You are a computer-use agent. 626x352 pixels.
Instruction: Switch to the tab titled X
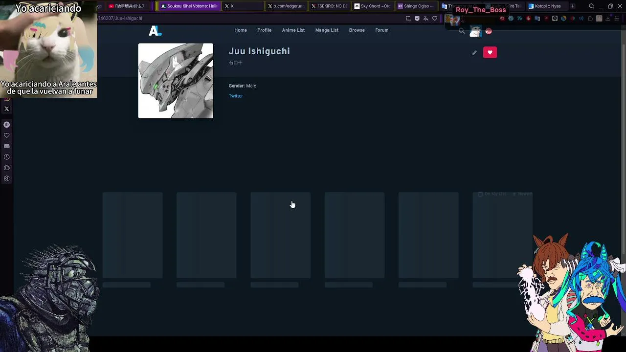243,6
